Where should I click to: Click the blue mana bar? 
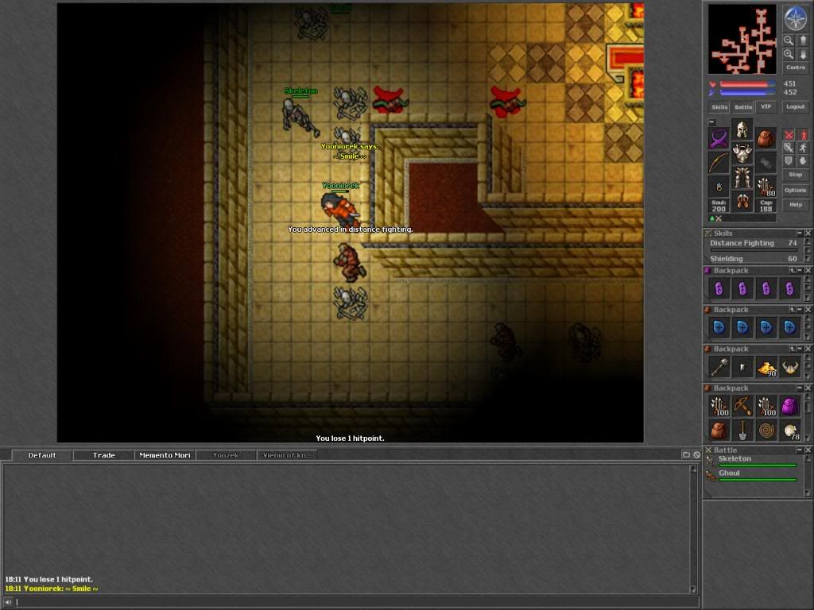(x=748, y=92)
